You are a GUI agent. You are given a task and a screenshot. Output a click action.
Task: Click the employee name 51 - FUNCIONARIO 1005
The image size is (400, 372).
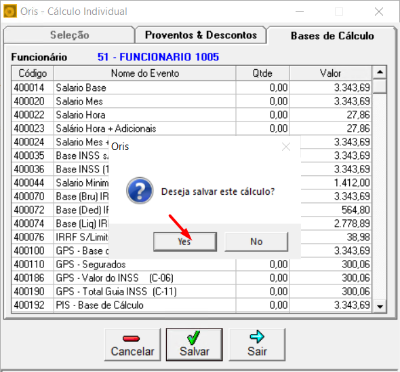pyautogui.click(x=158, y=57)
